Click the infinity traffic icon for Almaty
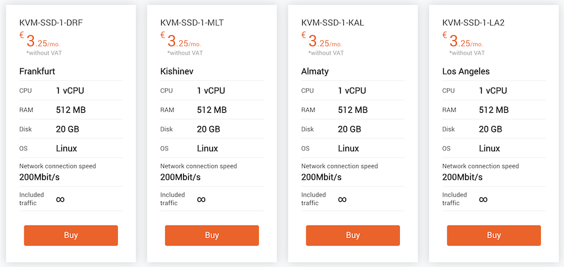Screen dimensions: 564x267 point(342,199)
